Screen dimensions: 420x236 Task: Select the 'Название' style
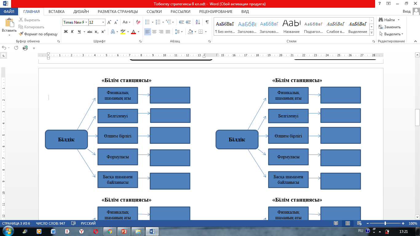click(x=291, y=26)
